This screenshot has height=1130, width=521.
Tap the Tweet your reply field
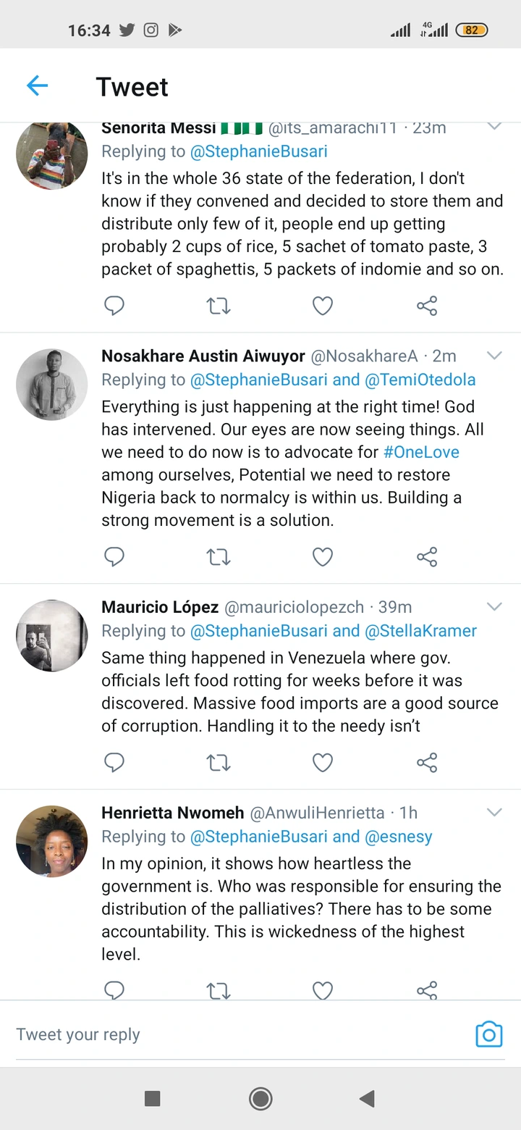[217, 1034]
